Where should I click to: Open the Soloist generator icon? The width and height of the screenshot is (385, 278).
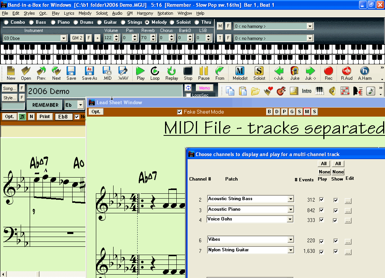[259, 73]
